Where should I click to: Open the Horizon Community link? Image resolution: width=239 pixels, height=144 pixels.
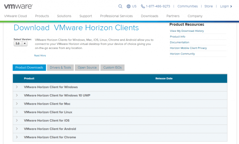point(182,54)
